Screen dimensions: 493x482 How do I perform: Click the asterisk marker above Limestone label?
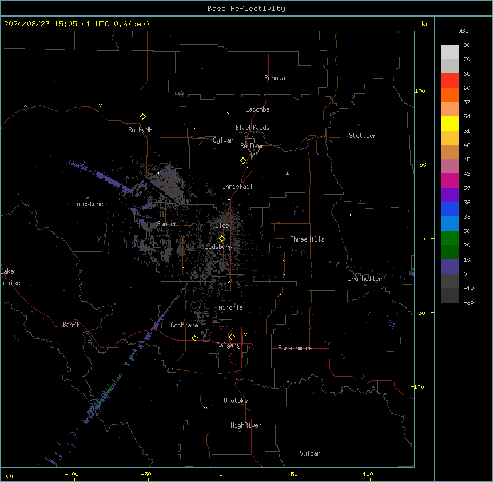tap(88, 198)
